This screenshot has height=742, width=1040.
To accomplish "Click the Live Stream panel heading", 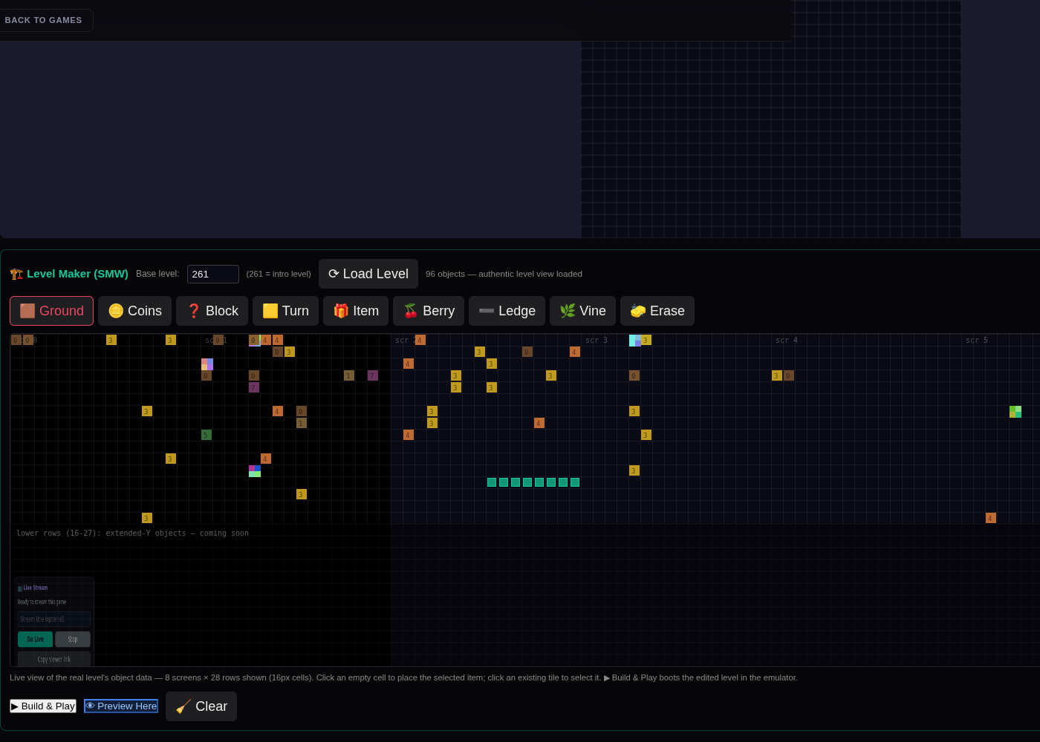I will (x=33, y=588).
